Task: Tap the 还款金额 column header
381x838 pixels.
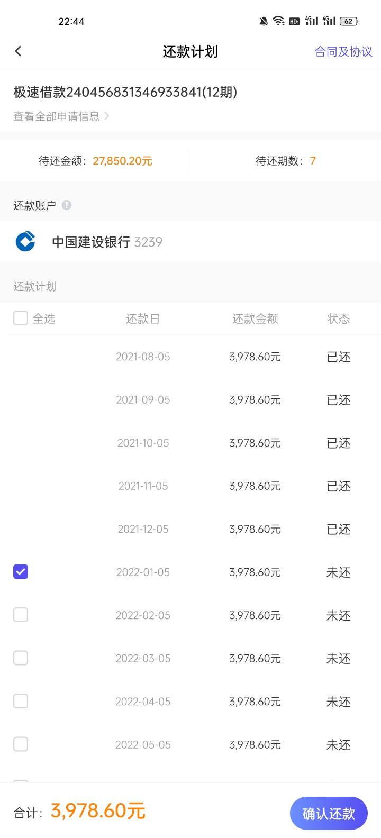Action: [x=255, y=318]
